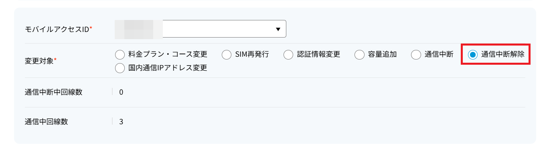Pick the 容量追加 radio option
Image resolution: width=549 pixels, height=149 pixels.
[x=359, y=55]
